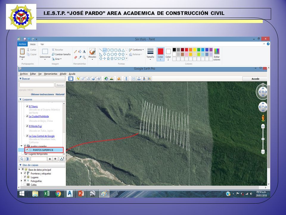Click the Paste clipboard icon in Paint
This screenshot has width=286, height=215.
(x=22, y=52)
